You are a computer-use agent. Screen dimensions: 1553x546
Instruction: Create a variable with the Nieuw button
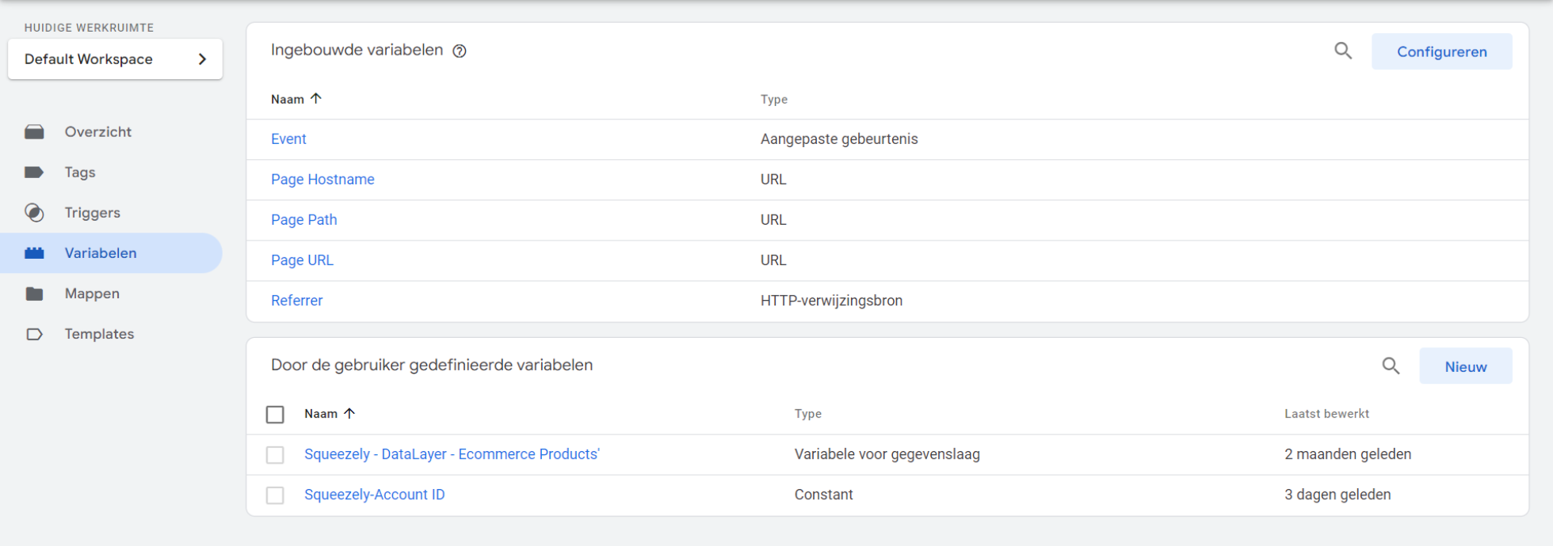(x=1465, y=366)
